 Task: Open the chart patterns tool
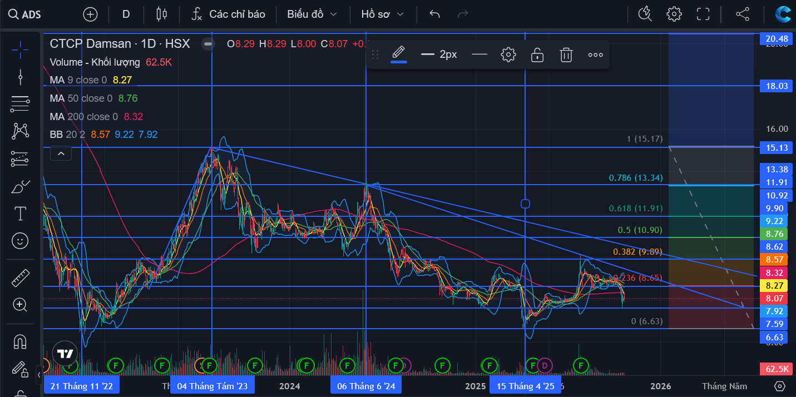20,131
